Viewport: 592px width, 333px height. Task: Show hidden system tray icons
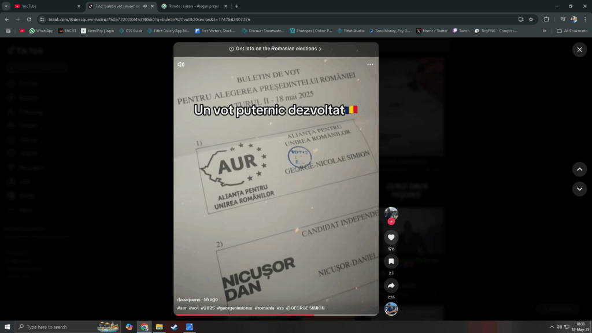pyautogui.click(x=552, y=327)
